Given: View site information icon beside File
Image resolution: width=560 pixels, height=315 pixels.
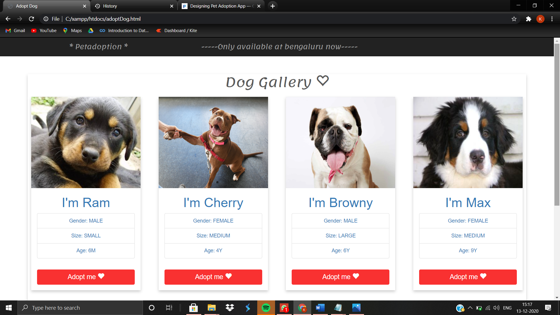Looking at the screenshot, I should click(x=46, y=19).
